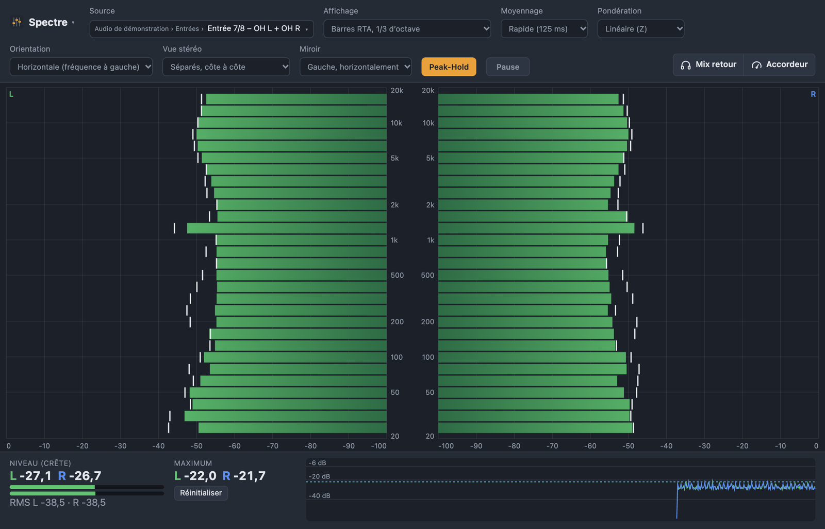Image resolution: width=825 pixels, height=529 pixels.
Task: Click the green L channel label
Action: tap(11, 94)
